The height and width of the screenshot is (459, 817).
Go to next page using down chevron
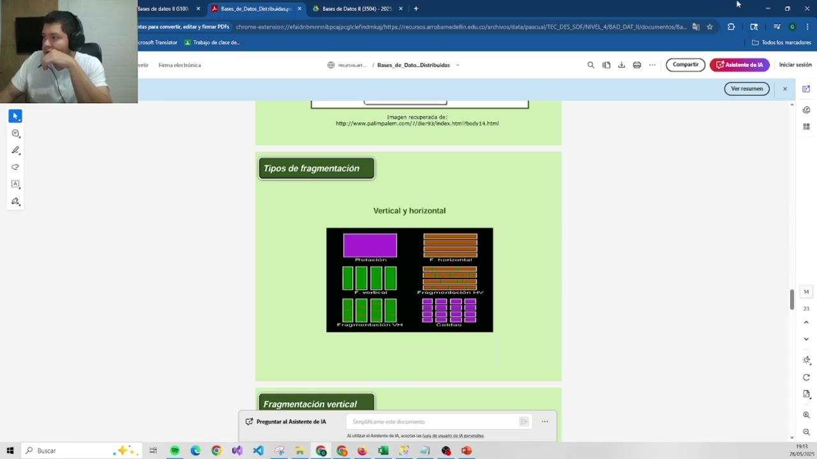point(806,339)
